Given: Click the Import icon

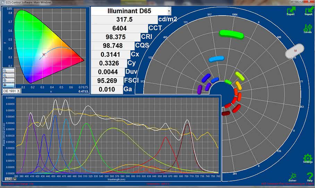Looking at the screenshot, I should pyautogui.click(x=309, y=11).
